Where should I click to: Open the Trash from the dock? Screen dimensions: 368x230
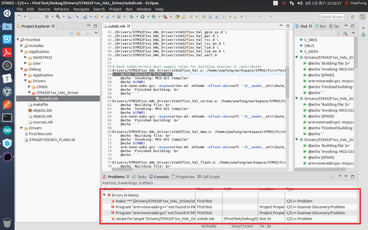(x=7, y=223)
